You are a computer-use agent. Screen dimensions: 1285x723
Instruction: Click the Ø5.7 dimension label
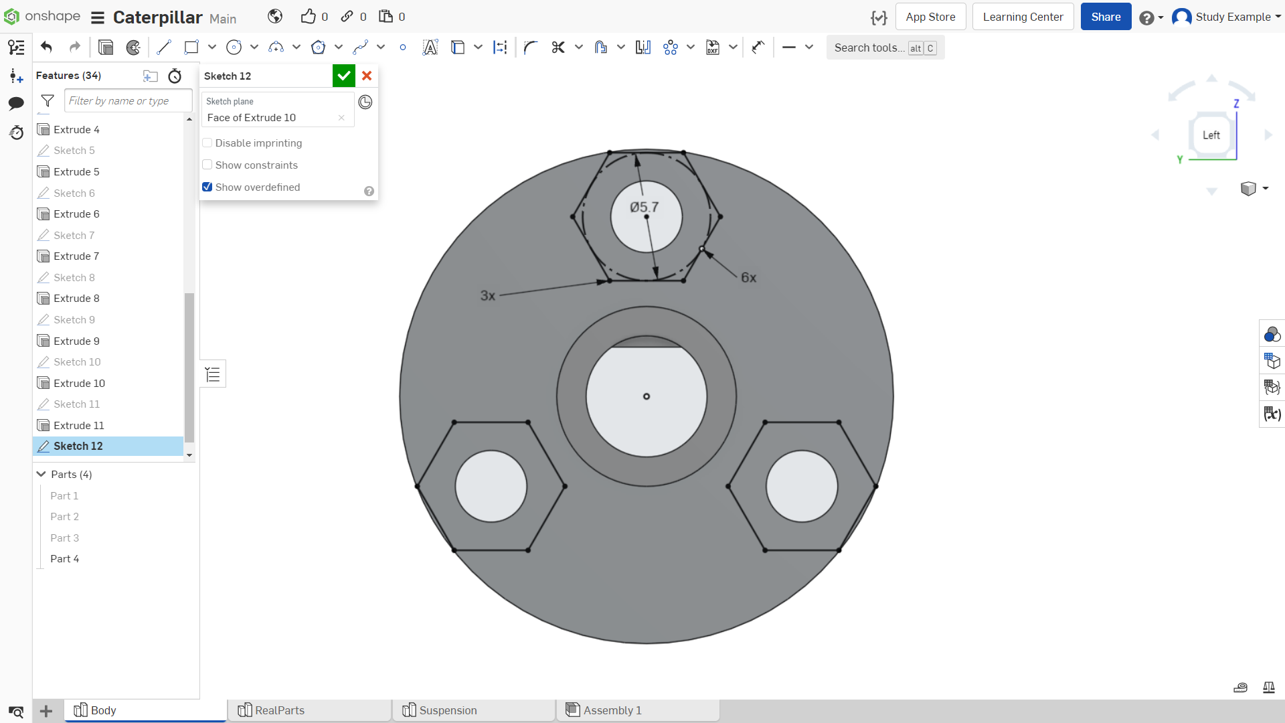(644, 208)
